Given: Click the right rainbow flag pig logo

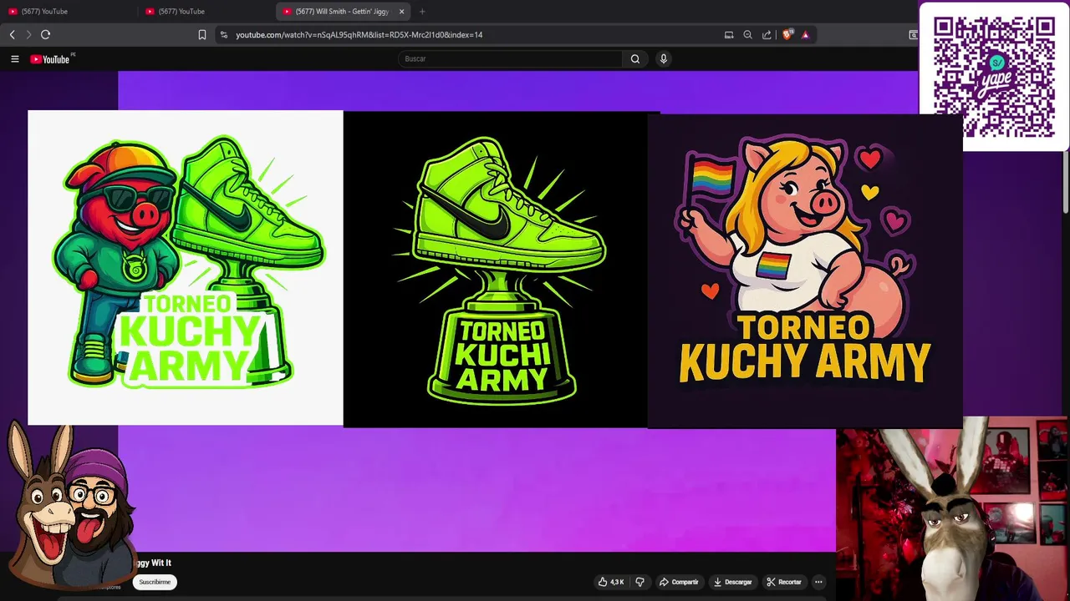Looking at the screenshot, I should (805, 271).
